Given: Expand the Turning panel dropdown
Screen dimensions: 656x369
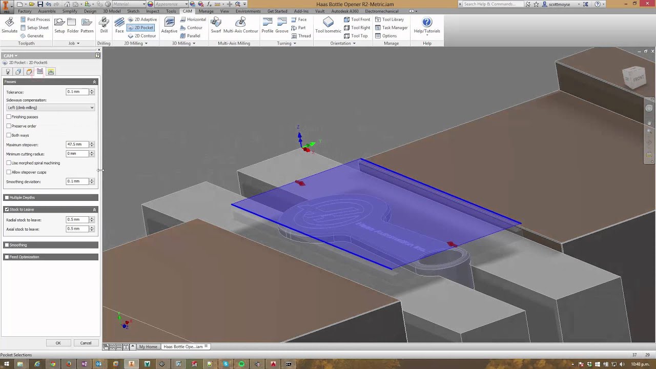Looking at the screenshot, I should click(286, 44).
